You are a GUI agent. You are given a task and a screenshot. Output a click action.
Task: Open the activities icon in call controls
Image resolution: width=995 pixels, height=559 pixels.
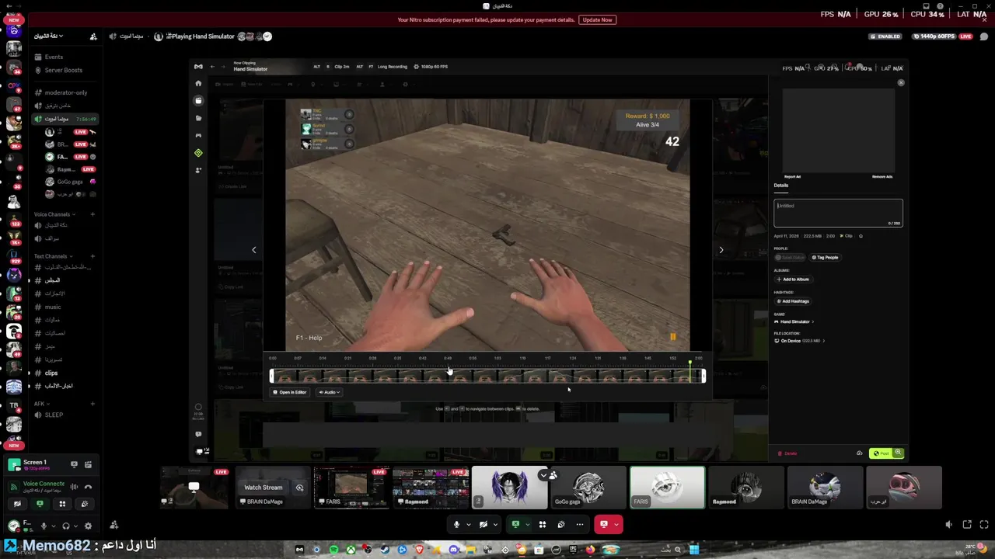[543, 524]
